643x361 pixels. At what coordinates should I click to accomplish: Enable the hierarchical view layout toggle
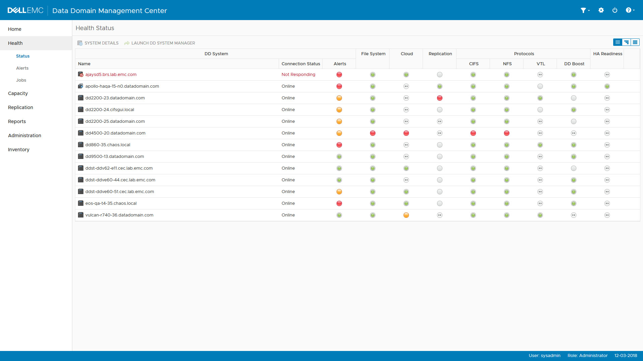[x=626, y=42]
